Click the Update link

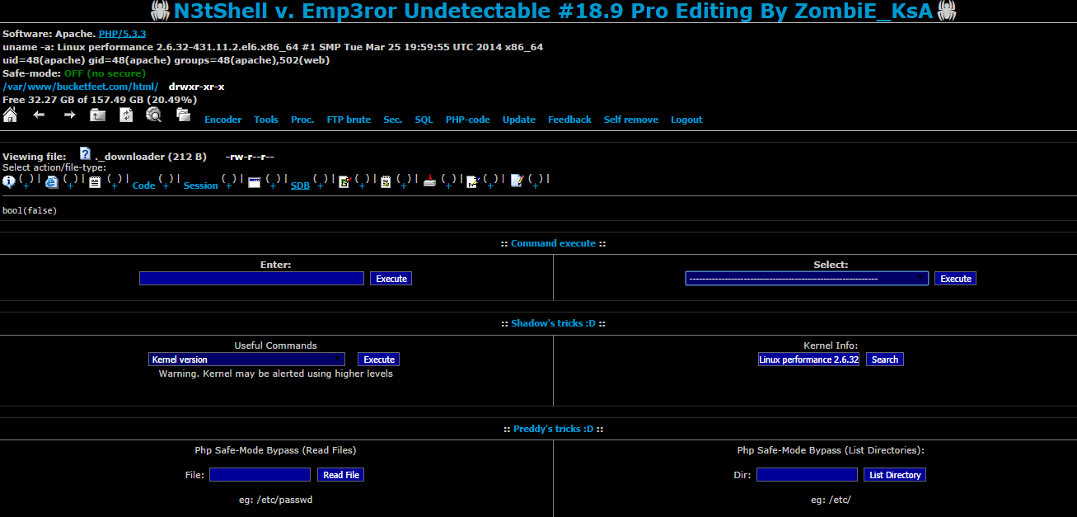tap(519, 120)
